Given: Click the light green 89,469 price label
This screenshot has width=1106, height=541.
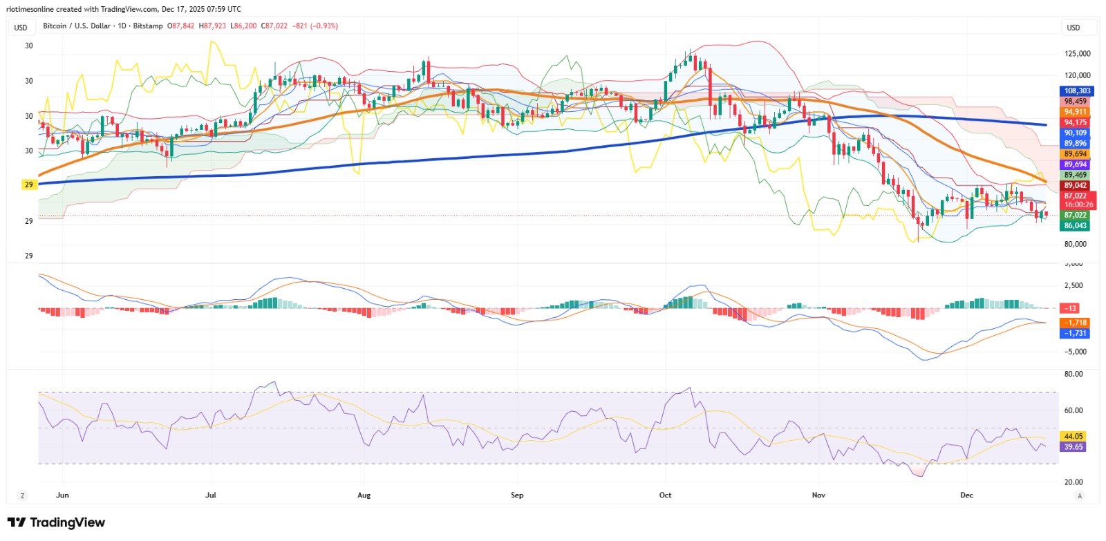Looking at the screenshot, I should 1075,175.
